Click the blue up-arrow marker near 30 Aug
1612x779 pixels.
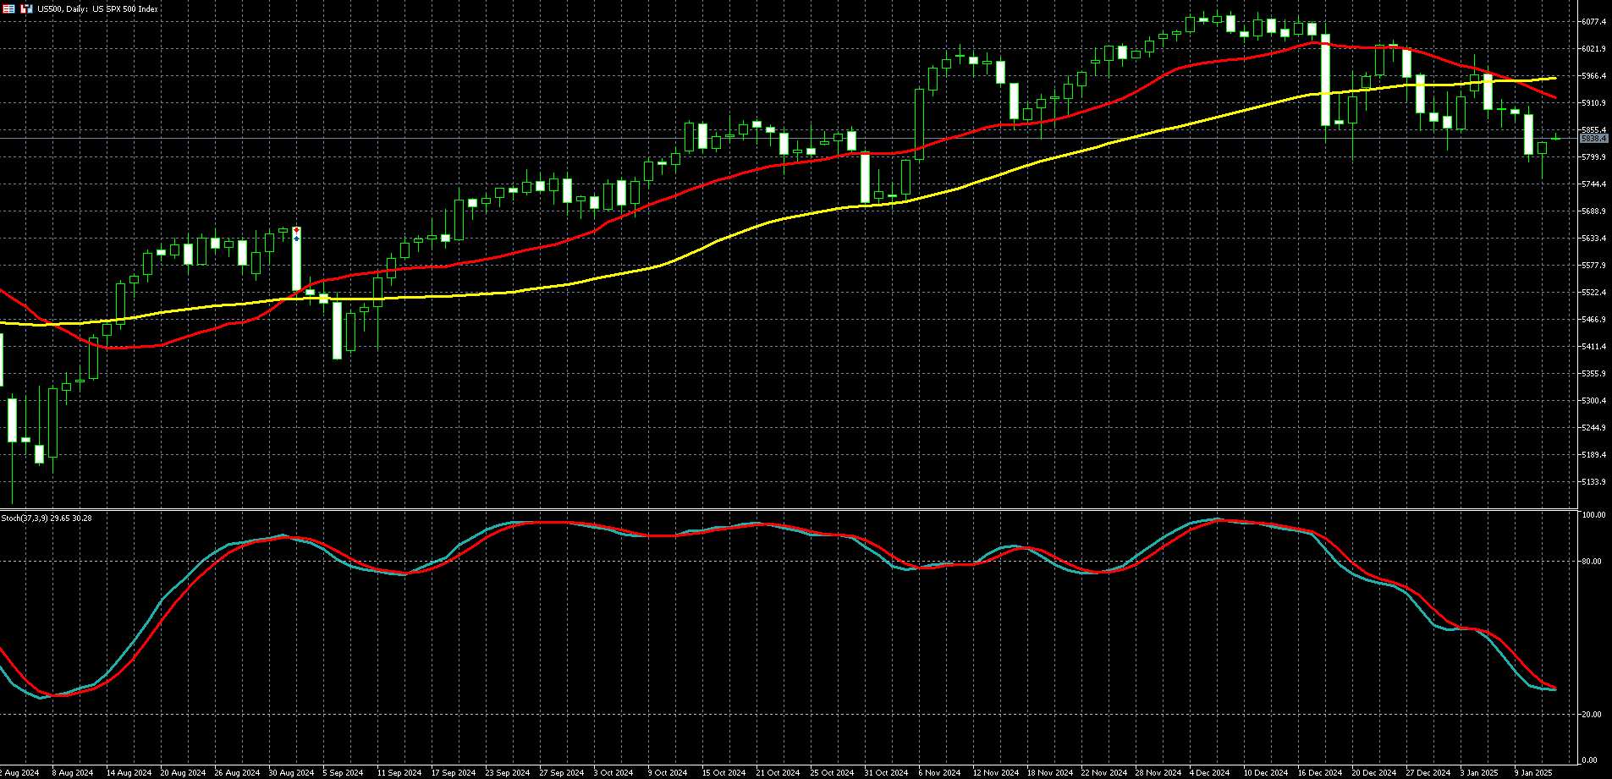(296, 239)
